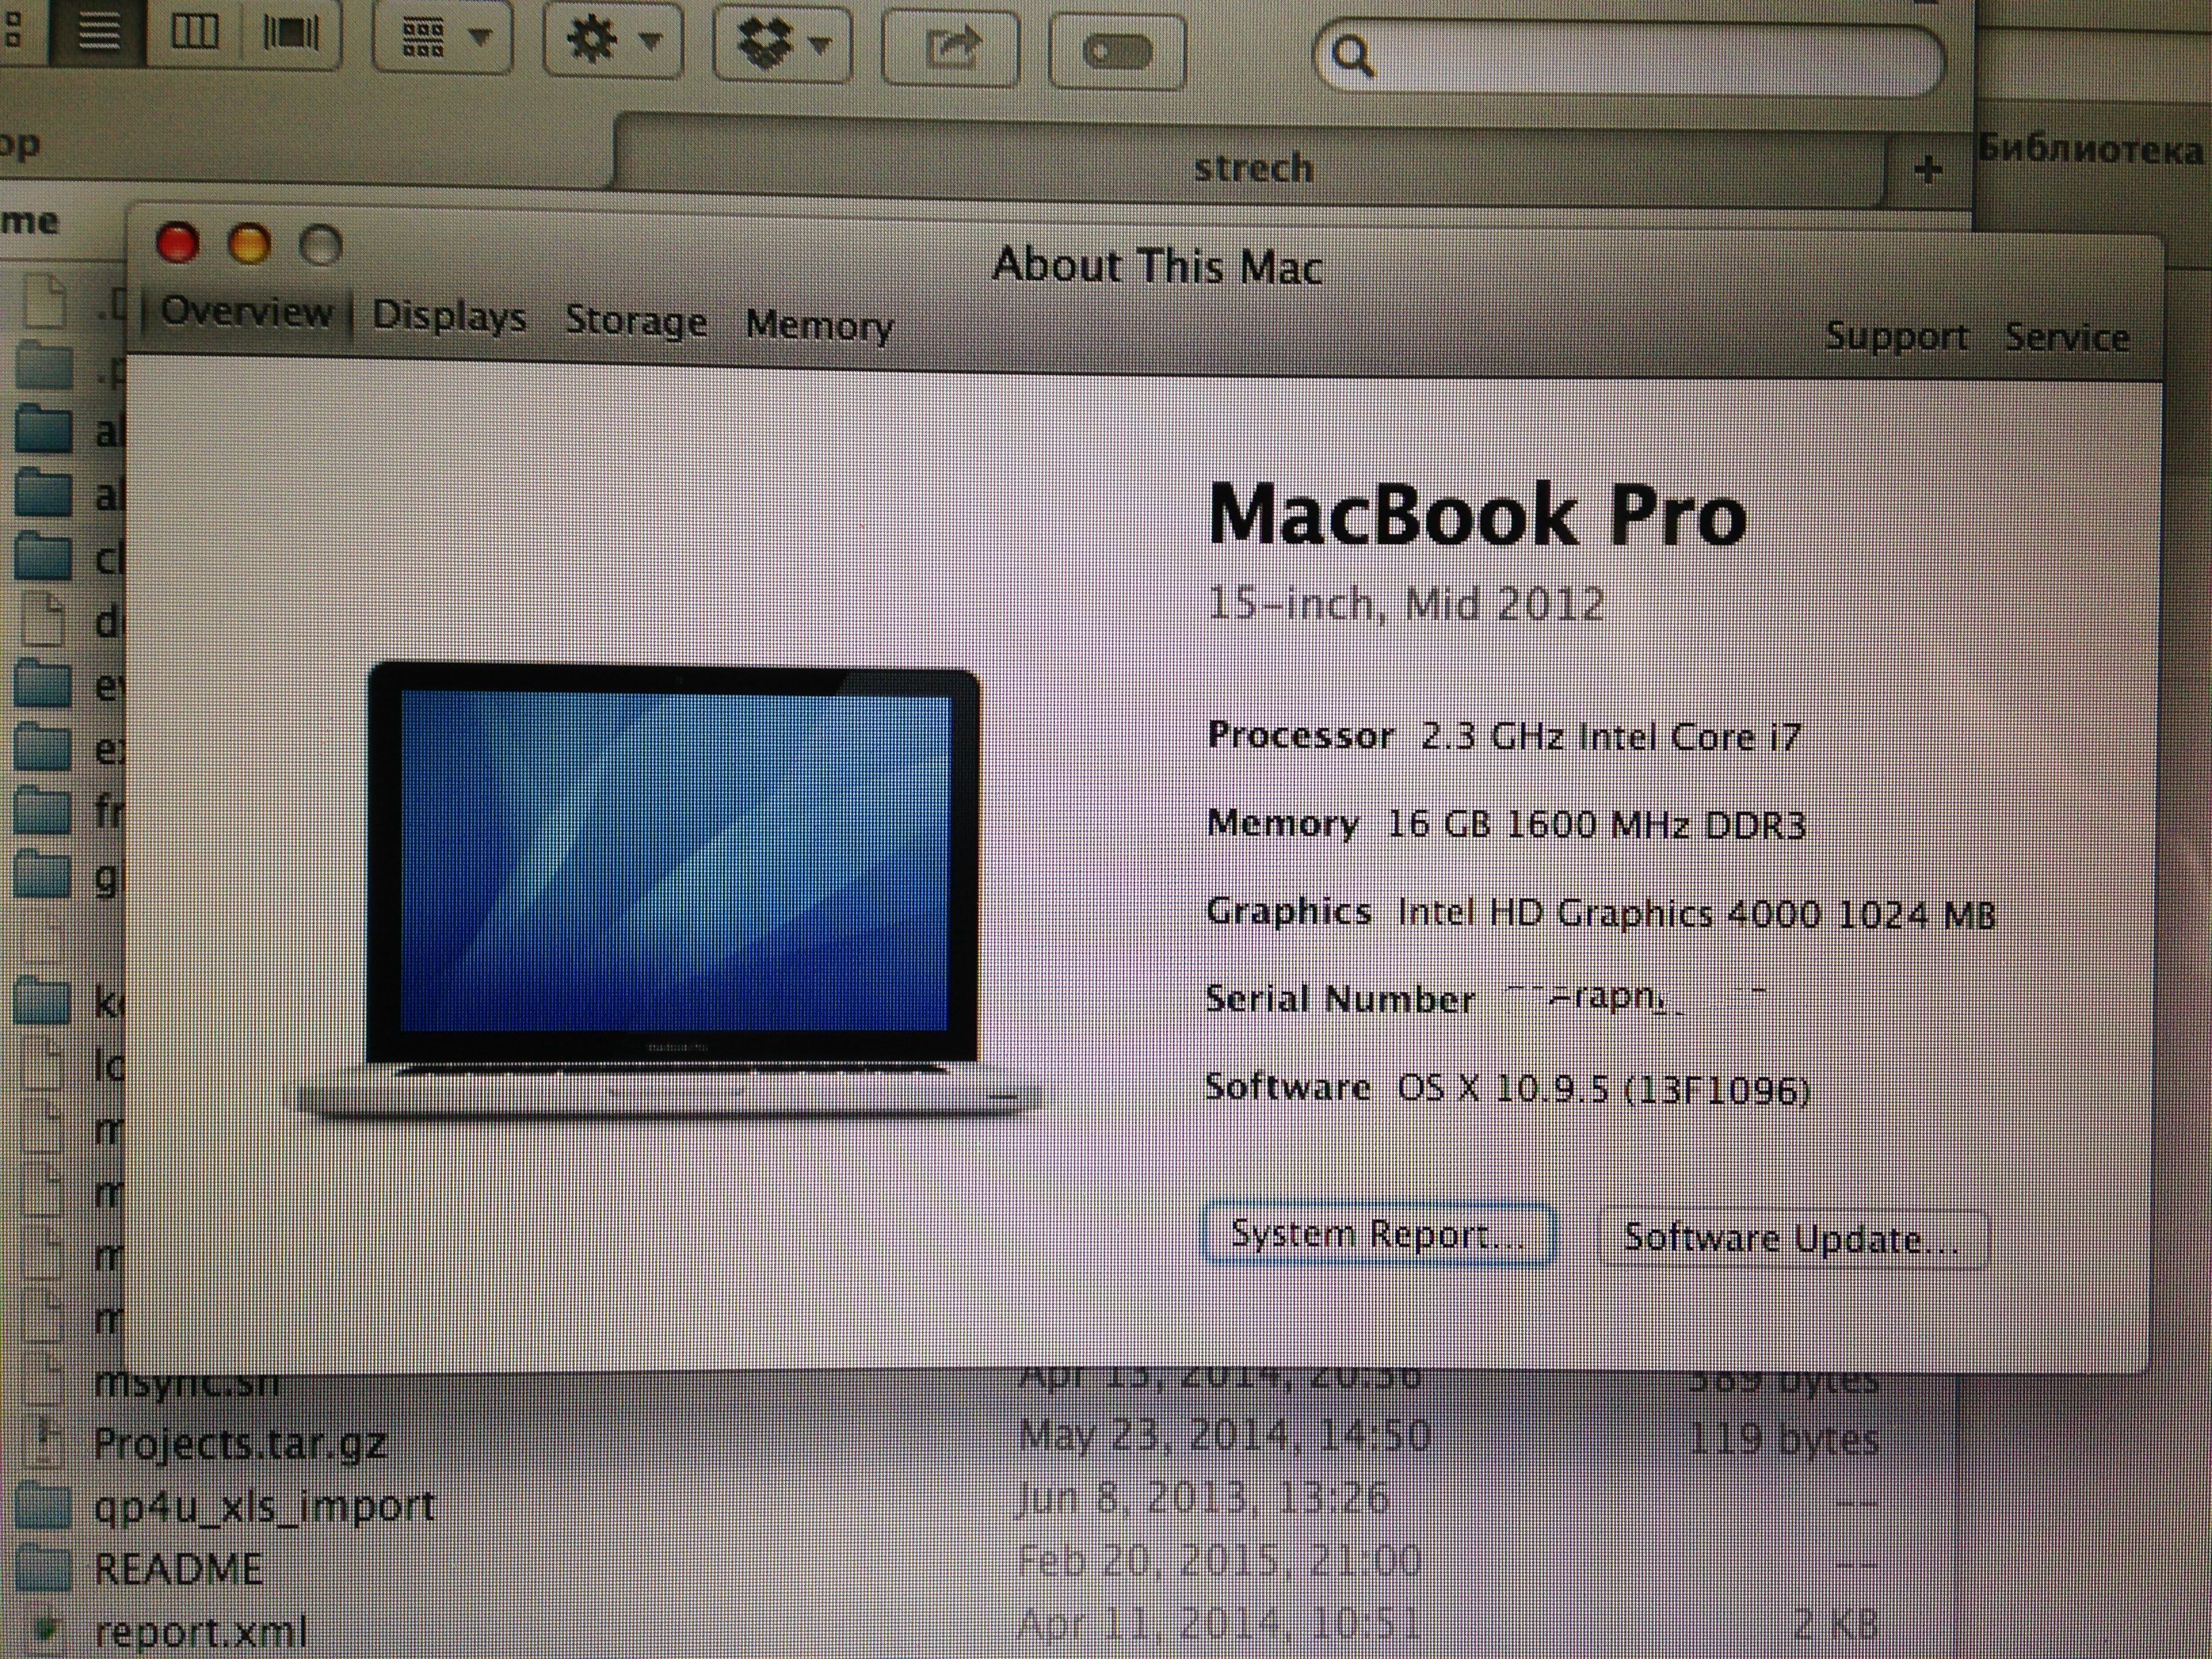This screenshot has width=2212, height=1659.
Task: Open the Support section
Action: (1897, 337)
